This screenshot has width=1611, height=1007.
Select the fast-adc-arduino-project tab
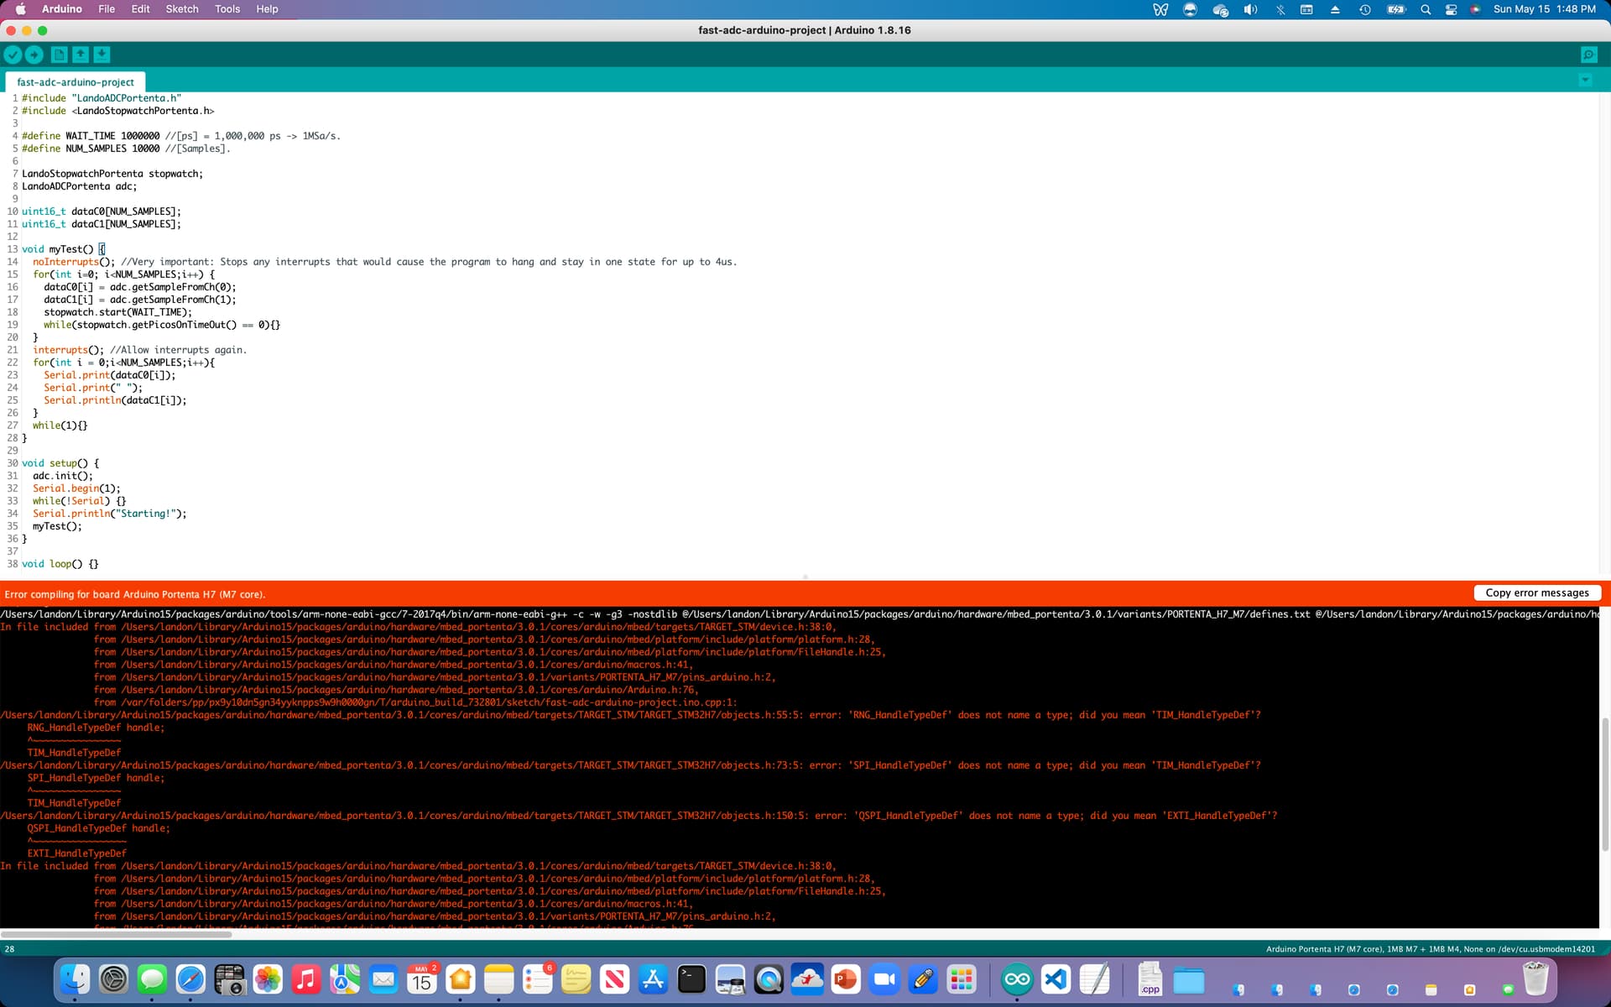pos(75,81)
